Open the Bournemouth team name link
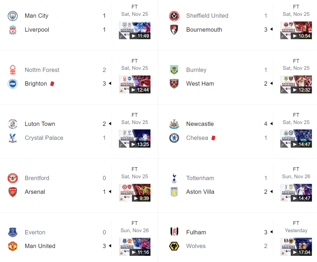This screenshot has height=262, width=317. [x=204, y=30]
